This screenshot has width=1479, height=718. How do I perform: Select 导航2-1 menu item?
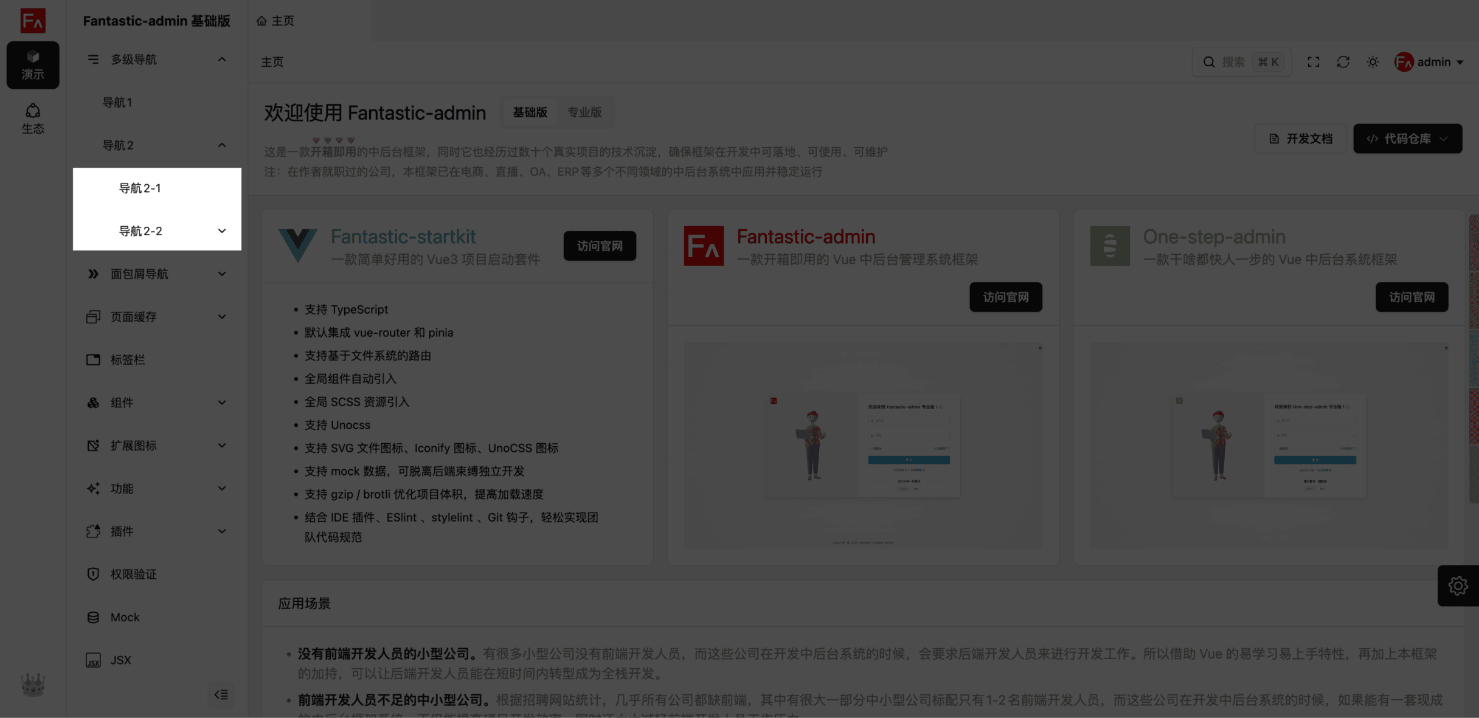[157, 188]
